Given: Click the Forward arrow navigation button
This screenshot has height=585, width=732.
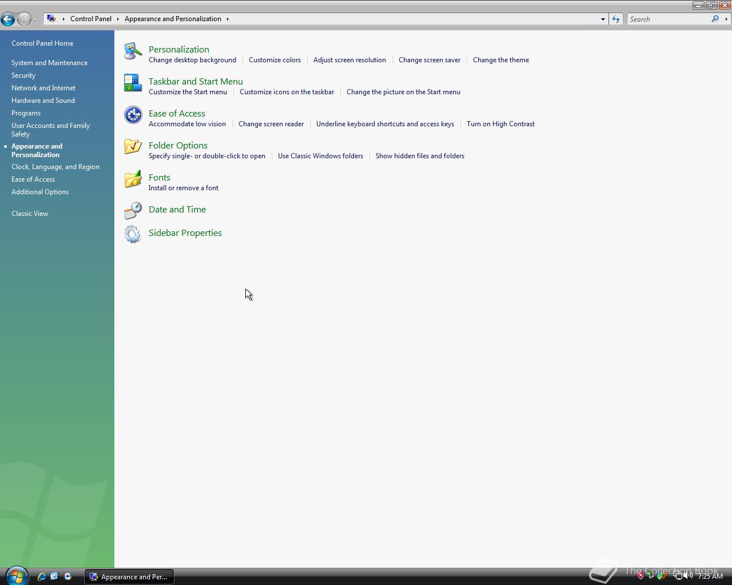Looking at the screenshot, I should [x=23, y=19].
